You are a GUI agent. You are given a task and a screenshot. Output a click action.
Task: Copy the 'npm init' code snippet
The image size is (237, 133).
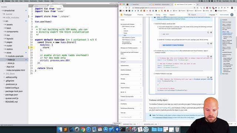[208, 33]
